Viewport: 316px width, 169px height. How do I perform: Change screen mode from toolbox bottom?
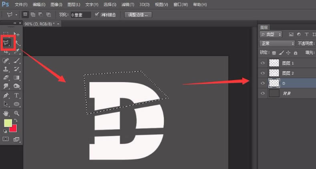coord(16,139)
